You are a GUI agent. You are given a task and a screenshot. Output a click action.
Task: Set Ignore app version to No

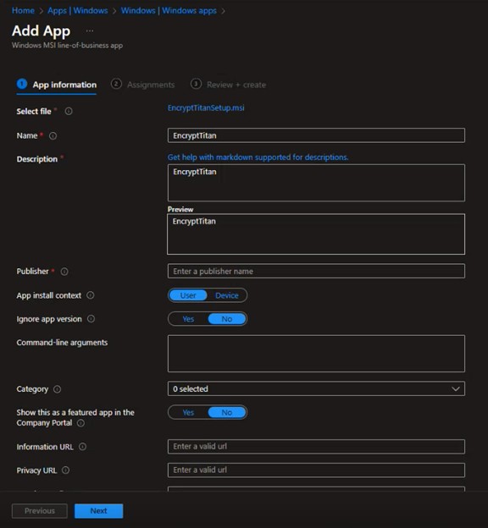point(226,319)
